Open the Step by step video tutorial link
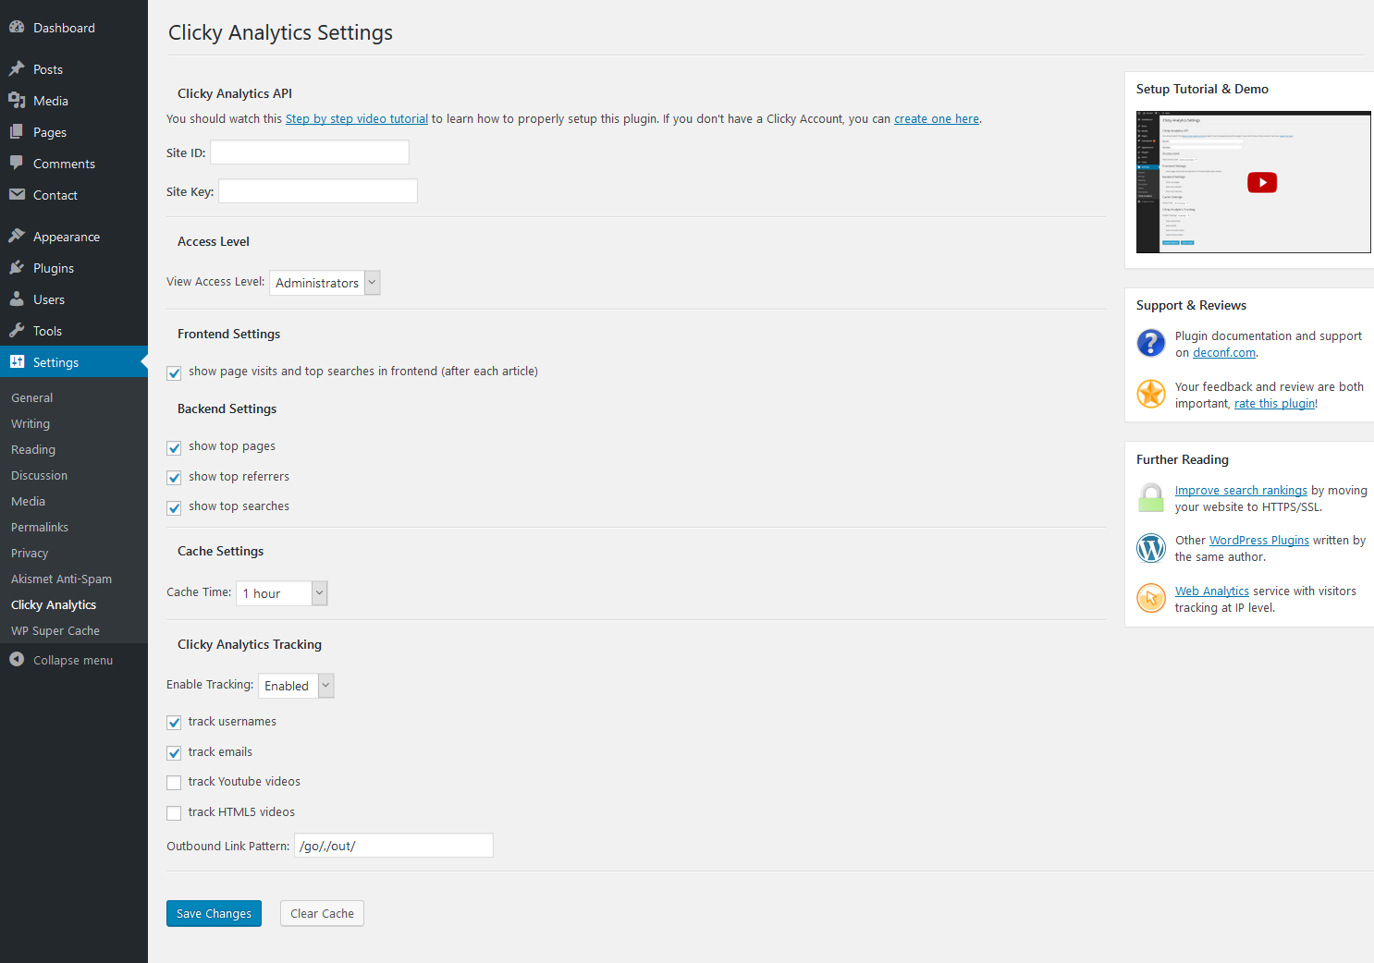 click(357, 119)
